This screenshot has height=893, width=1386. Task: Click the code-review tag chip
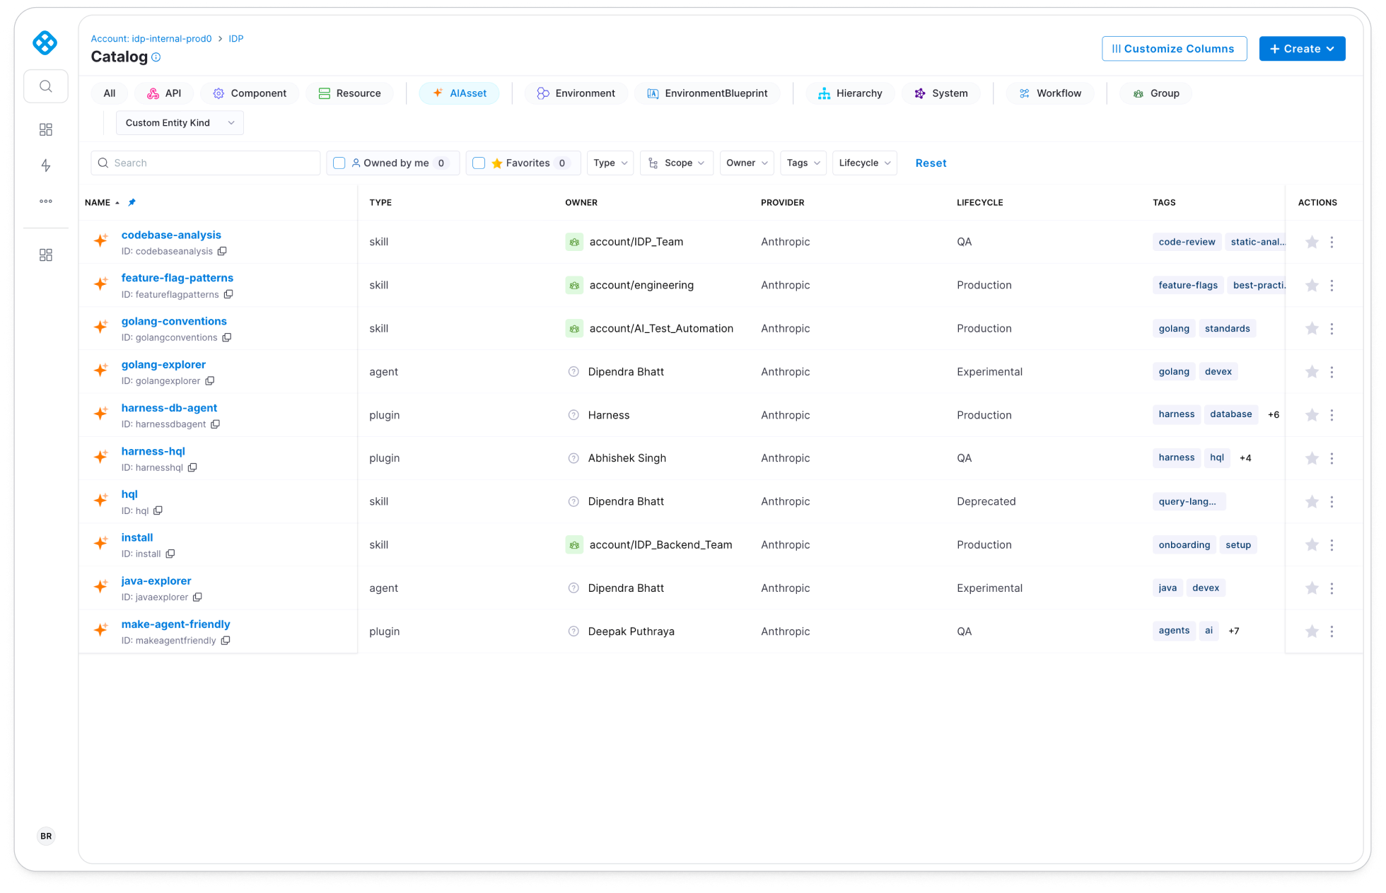(x=1187, y=242)
